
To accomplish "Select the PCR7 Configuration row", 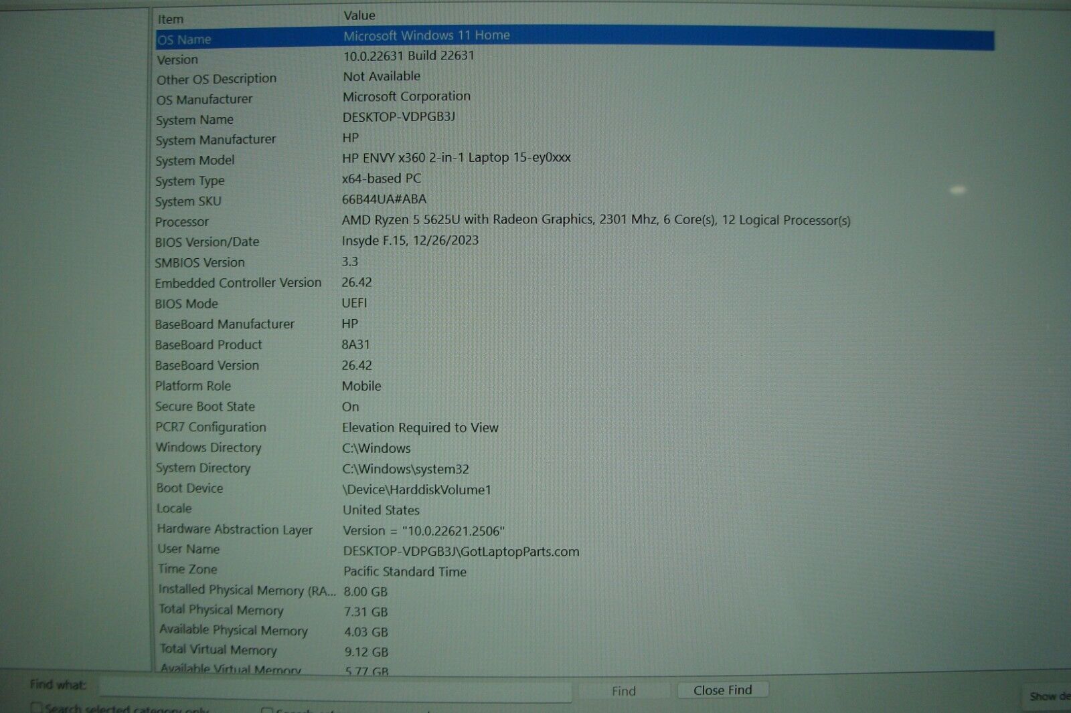I will click(574, 427).
